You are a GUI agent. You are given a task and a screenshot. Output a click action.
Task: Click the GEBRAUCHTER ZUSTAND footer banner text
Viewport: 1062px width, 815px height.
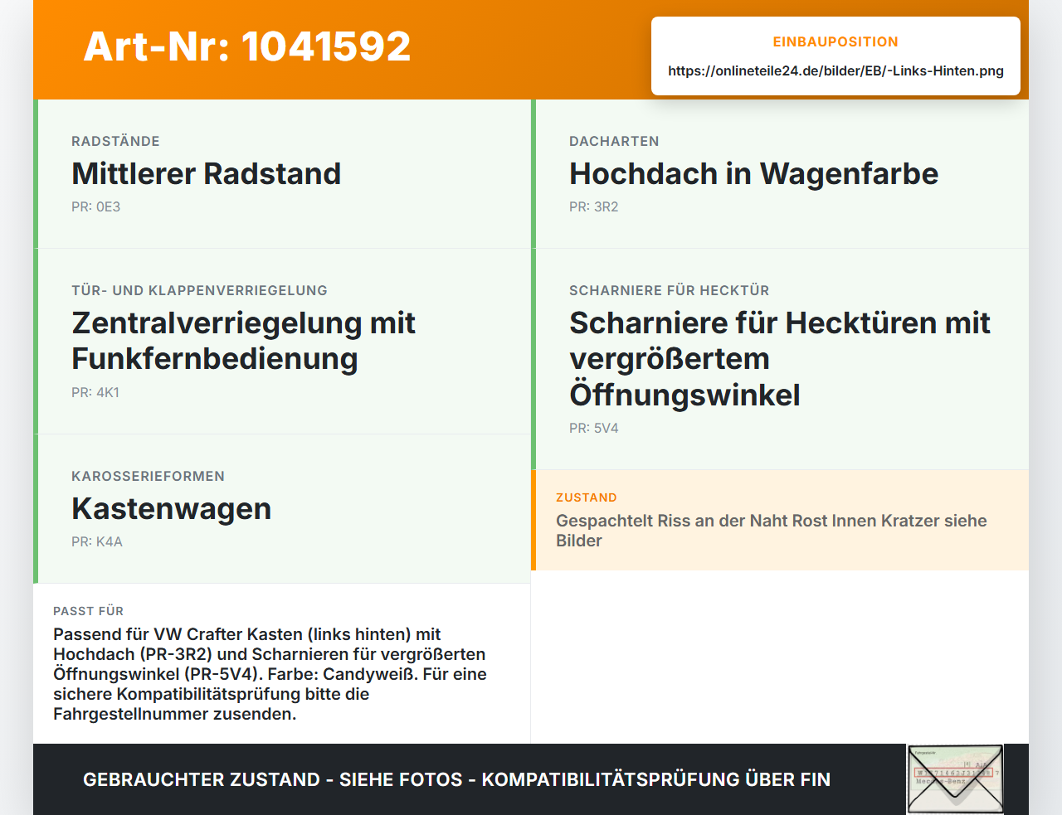pyautogui.click(x=456, y=779)
